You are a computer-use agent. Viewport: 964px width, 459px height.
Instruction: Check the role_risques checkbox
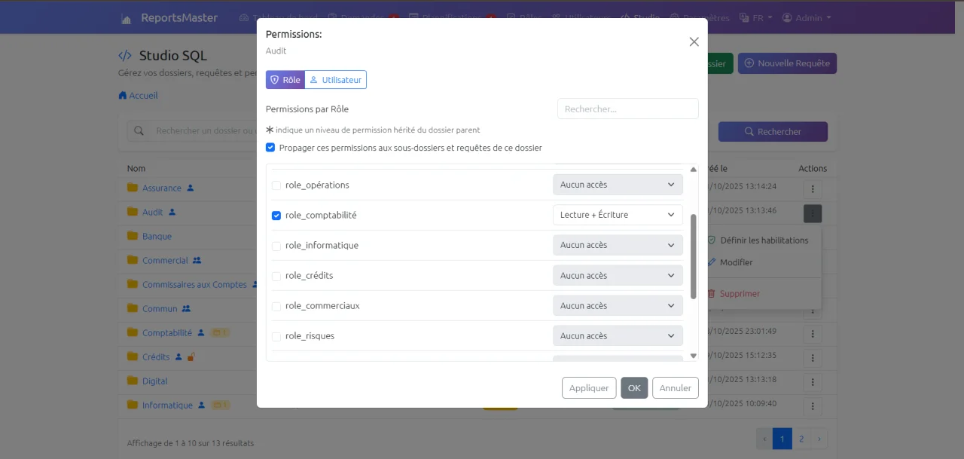point(276,336)
